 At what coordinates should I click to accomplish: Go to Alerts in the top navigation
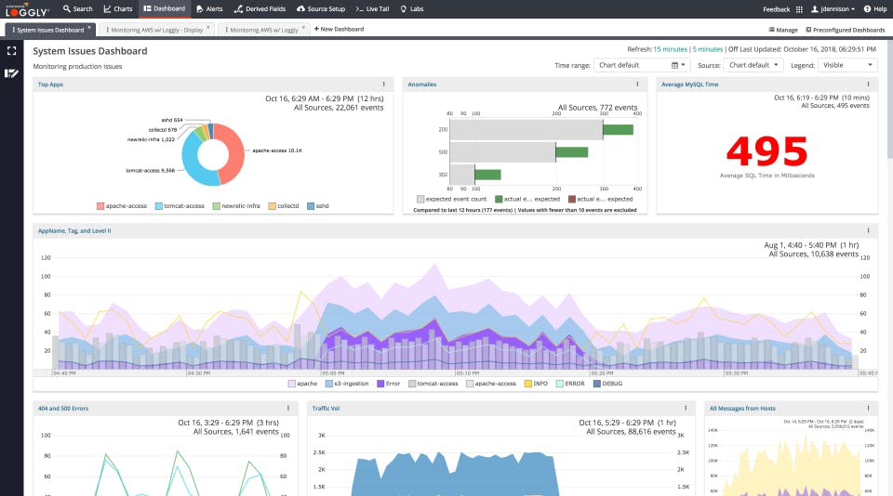click(209, 9)
